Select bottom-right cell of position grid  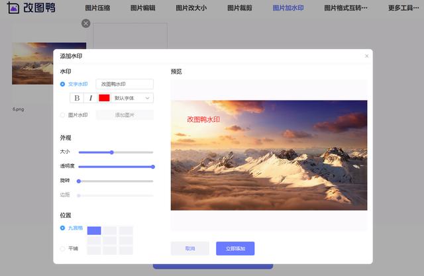(x=126, y=250)
